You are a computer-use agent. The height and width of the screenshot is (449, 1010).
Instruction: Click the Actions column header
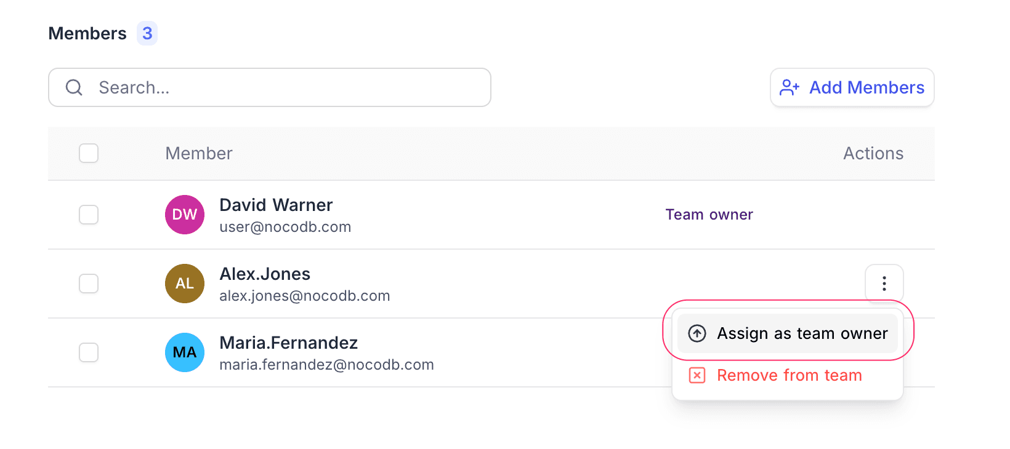(x=873, y=153)
